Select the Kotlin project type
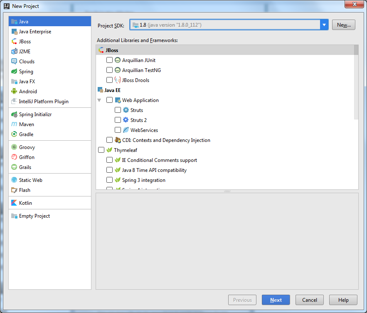Image resolution: width=367 pixels, height=313 pixels. (x=50, y=203)
